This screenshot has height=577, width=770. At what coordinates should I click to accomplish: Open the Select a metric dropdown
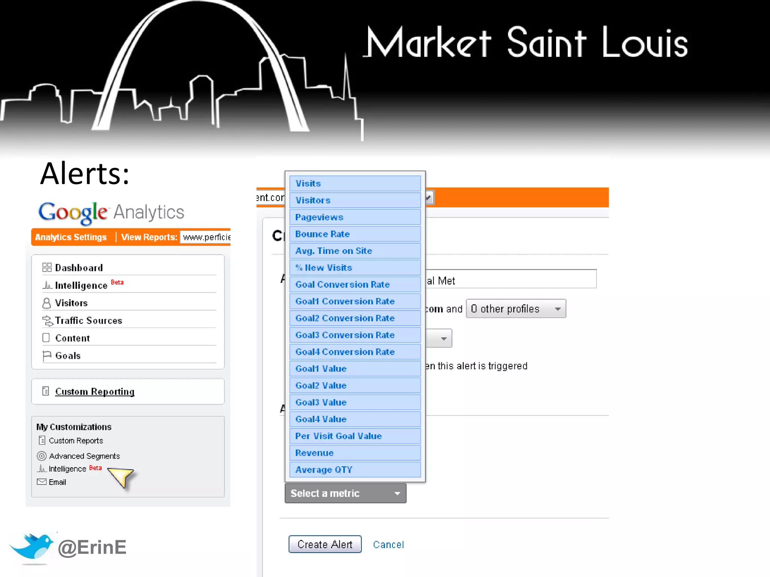click(x=345, y=493)
